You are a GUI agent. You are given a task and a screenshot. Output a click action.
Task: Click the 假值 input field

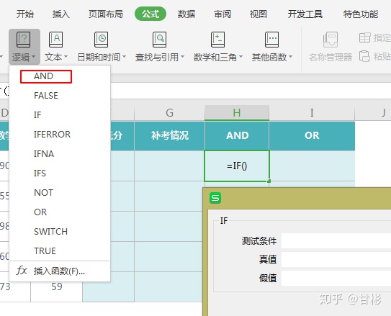point(336,278)
